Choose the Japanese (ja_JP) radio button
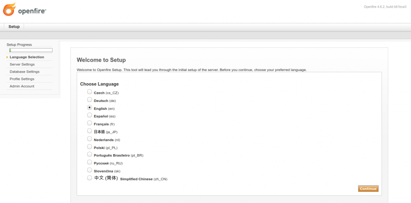The height and width of the screenshot is (203, 411). [90, 131]
